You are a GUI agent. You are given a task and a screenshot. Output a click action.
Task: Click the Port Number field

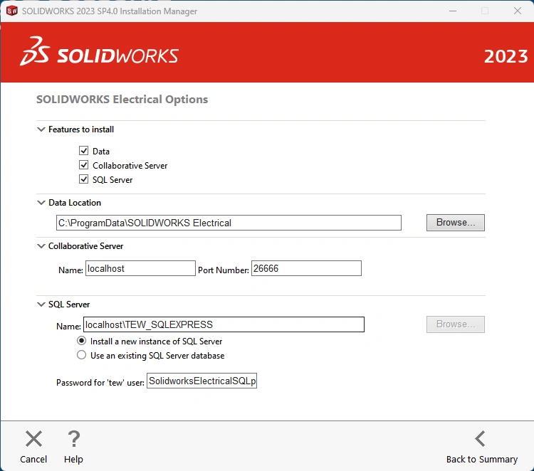[x=306, y=268]
